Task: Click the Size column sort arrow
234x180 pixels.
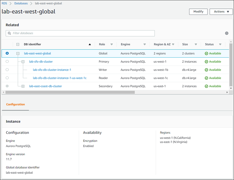Action: (196, 44)
